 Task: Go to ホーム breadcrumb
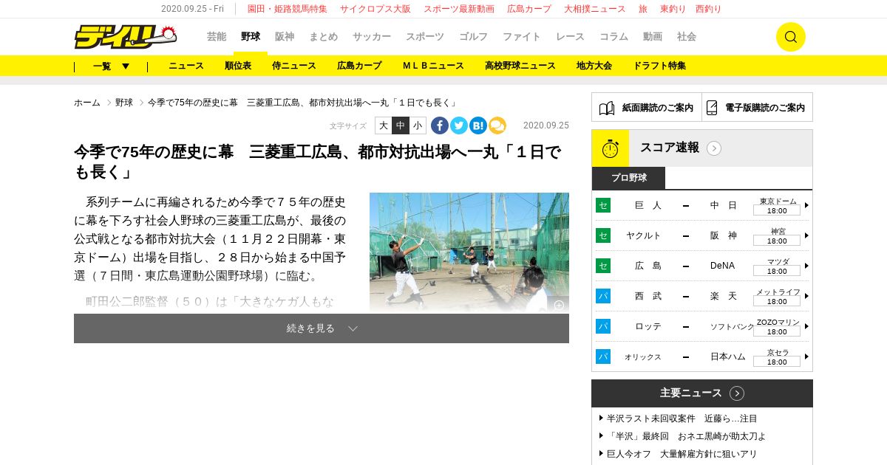click(x=87, y=103)
